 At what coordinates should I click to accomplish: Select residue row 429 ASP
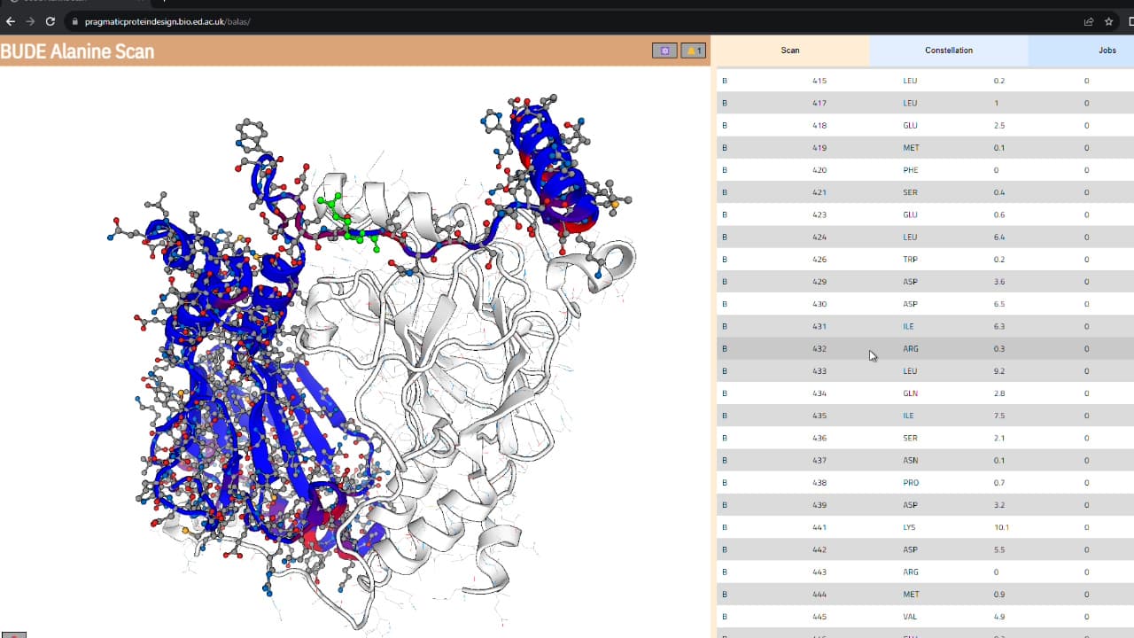[925, 282]
